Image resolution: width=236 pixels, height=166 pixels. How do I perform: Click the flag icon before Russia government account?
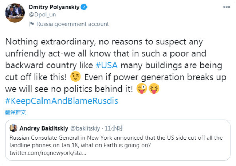pos(32,24)
